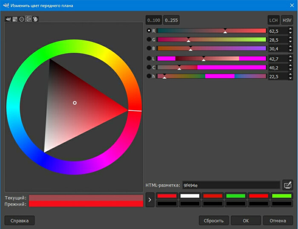Pick the first black history swatch

tap(167, 203)
